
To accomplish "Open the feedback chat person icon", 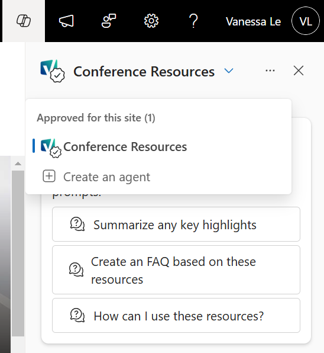I will [109, 21].
